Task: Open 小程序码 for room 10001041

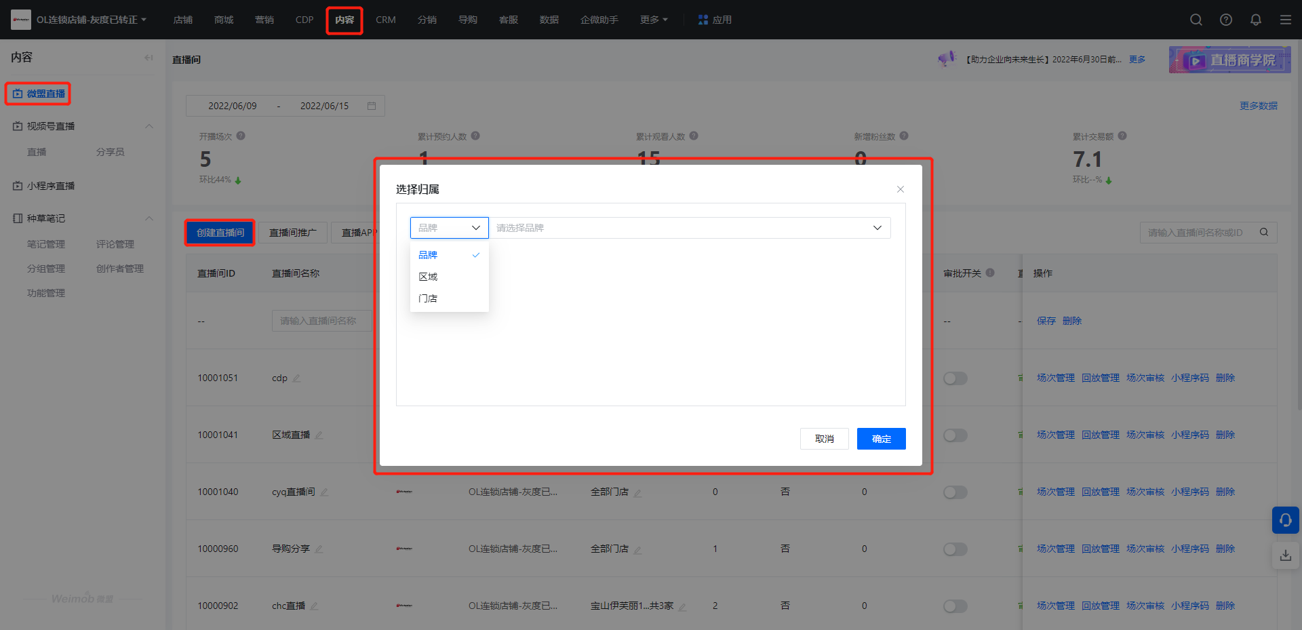Action: pos(1190,435)
